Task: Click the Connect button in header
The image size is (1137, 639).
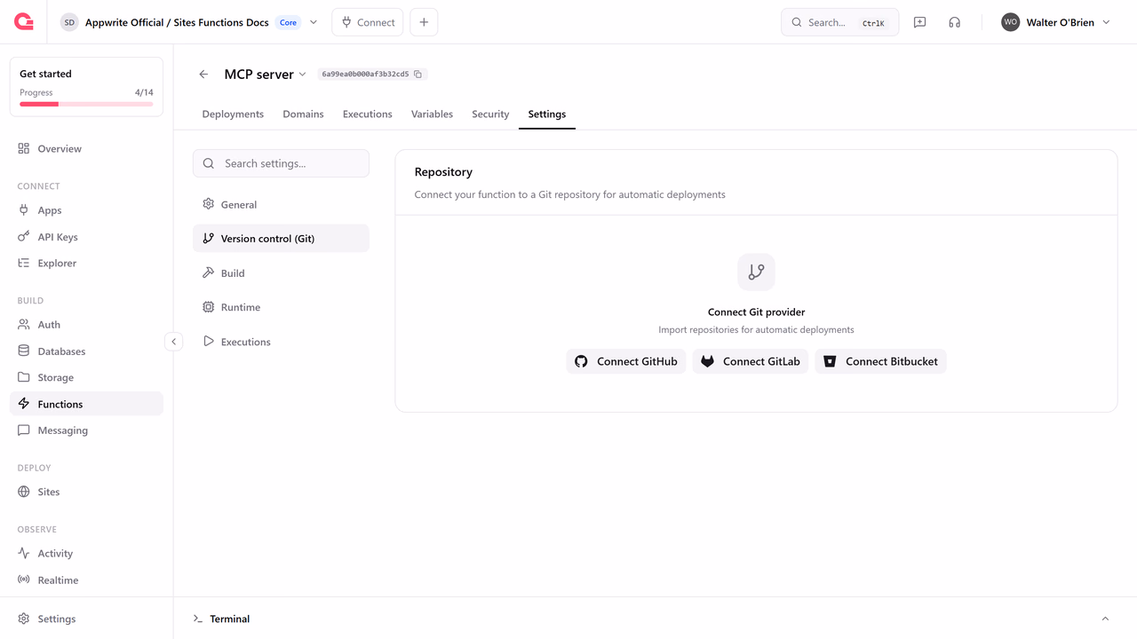Action: click(x=368, y=22)
